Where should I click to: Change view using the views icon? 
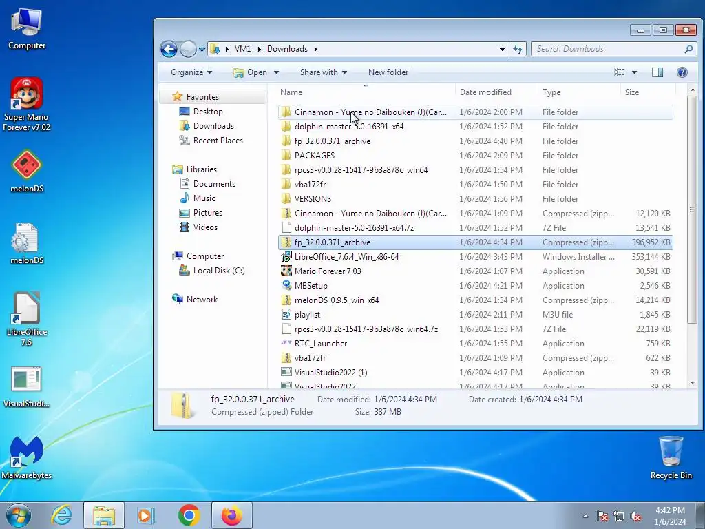(620, 72)
